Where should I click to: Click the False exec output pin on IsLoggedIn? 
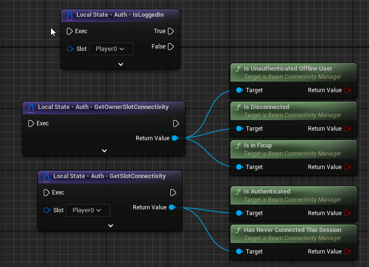pyautogui.click(x=171, y=47)
